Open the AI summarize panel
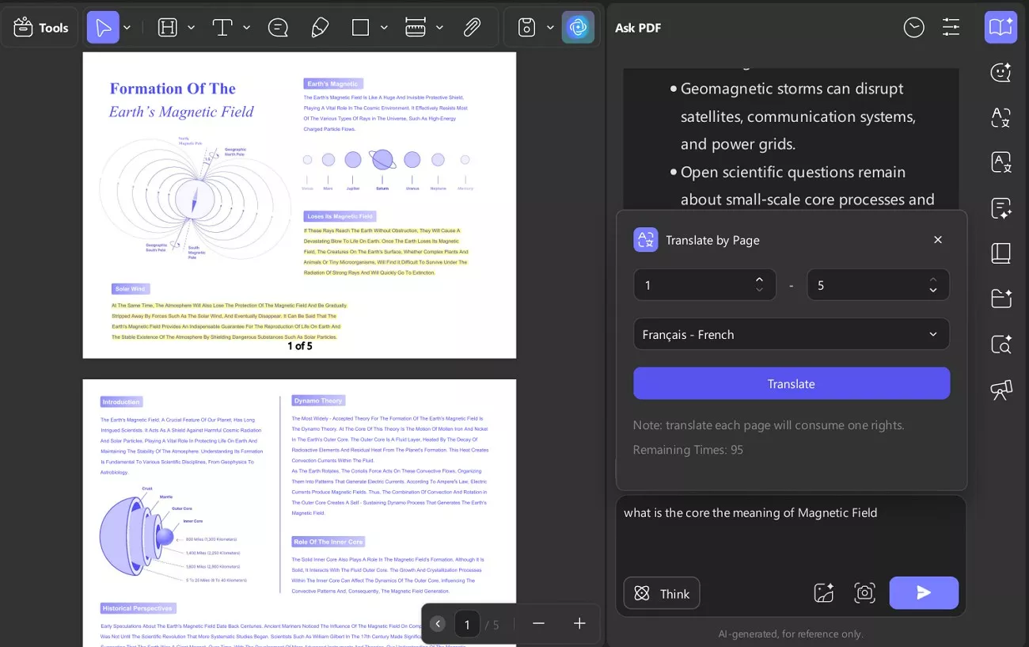Viewport: 1029px width, 647px height. click(x=1001, y=207)
